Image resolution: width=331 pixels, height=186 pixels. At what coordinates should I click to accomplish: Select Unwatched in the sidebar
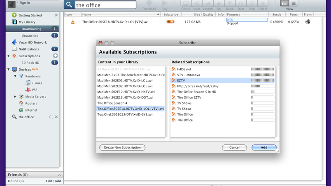point(30,36)
